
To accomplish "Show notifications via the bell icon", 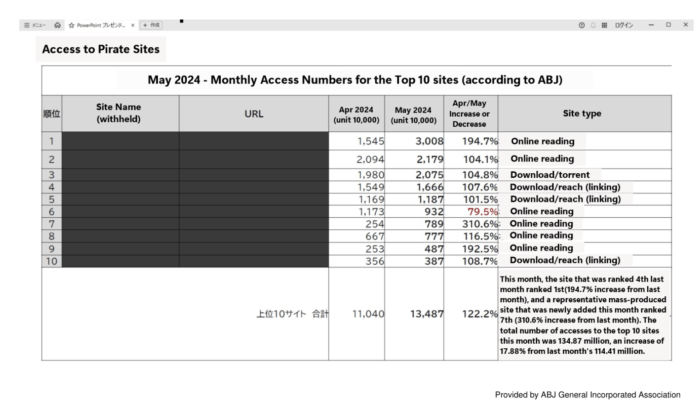I will click(593, 25).
